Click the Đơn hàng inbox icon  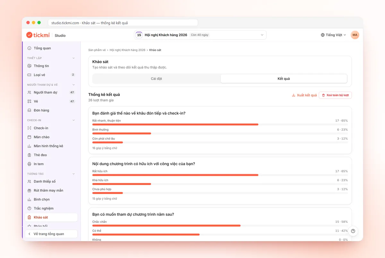coord(29,110)
